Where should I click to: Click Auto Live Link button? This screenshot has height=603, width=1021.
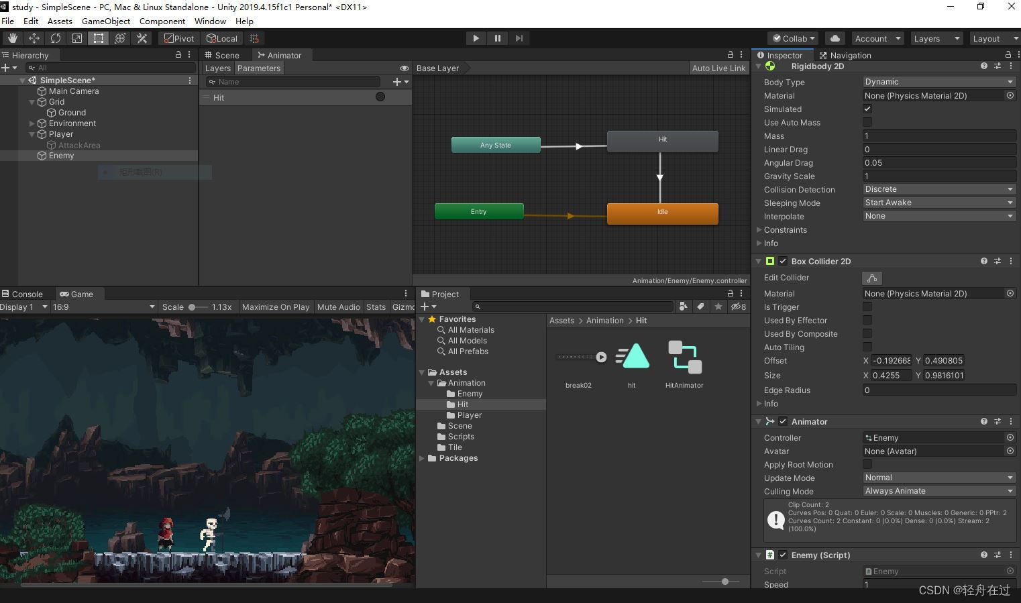[x=718, y=68]
